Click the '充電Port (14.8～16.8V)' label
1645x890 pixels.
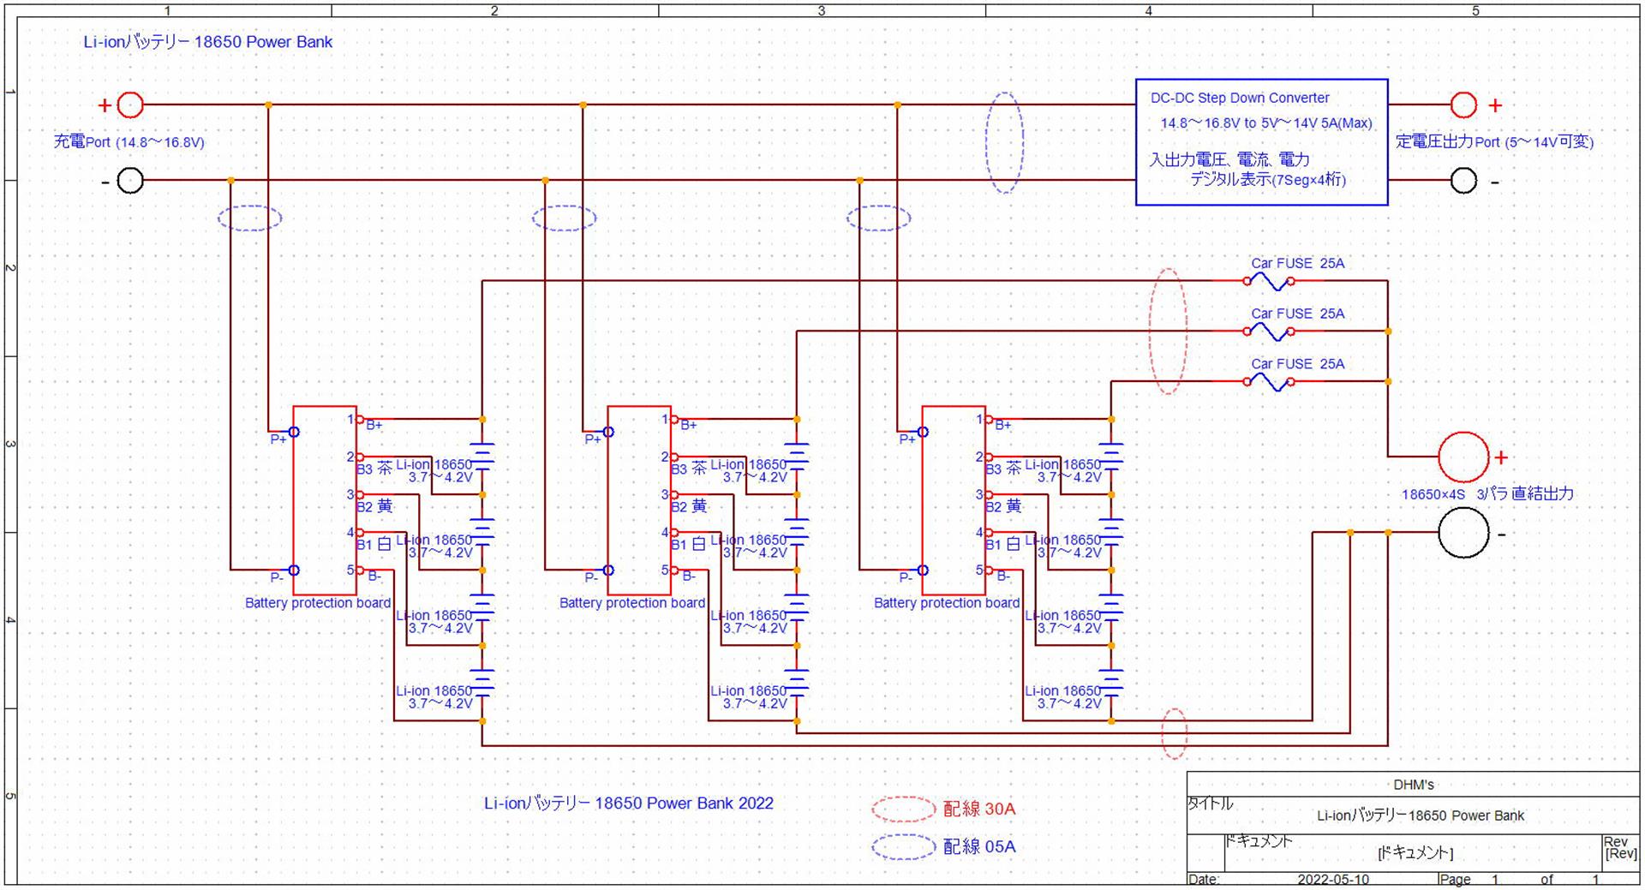(129, 142)
